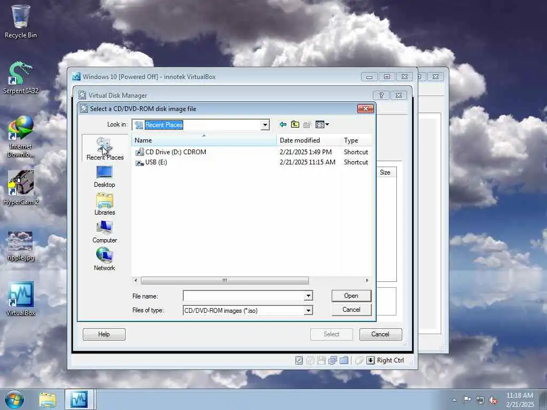Sort by Date modified column header

pos(309,140)
